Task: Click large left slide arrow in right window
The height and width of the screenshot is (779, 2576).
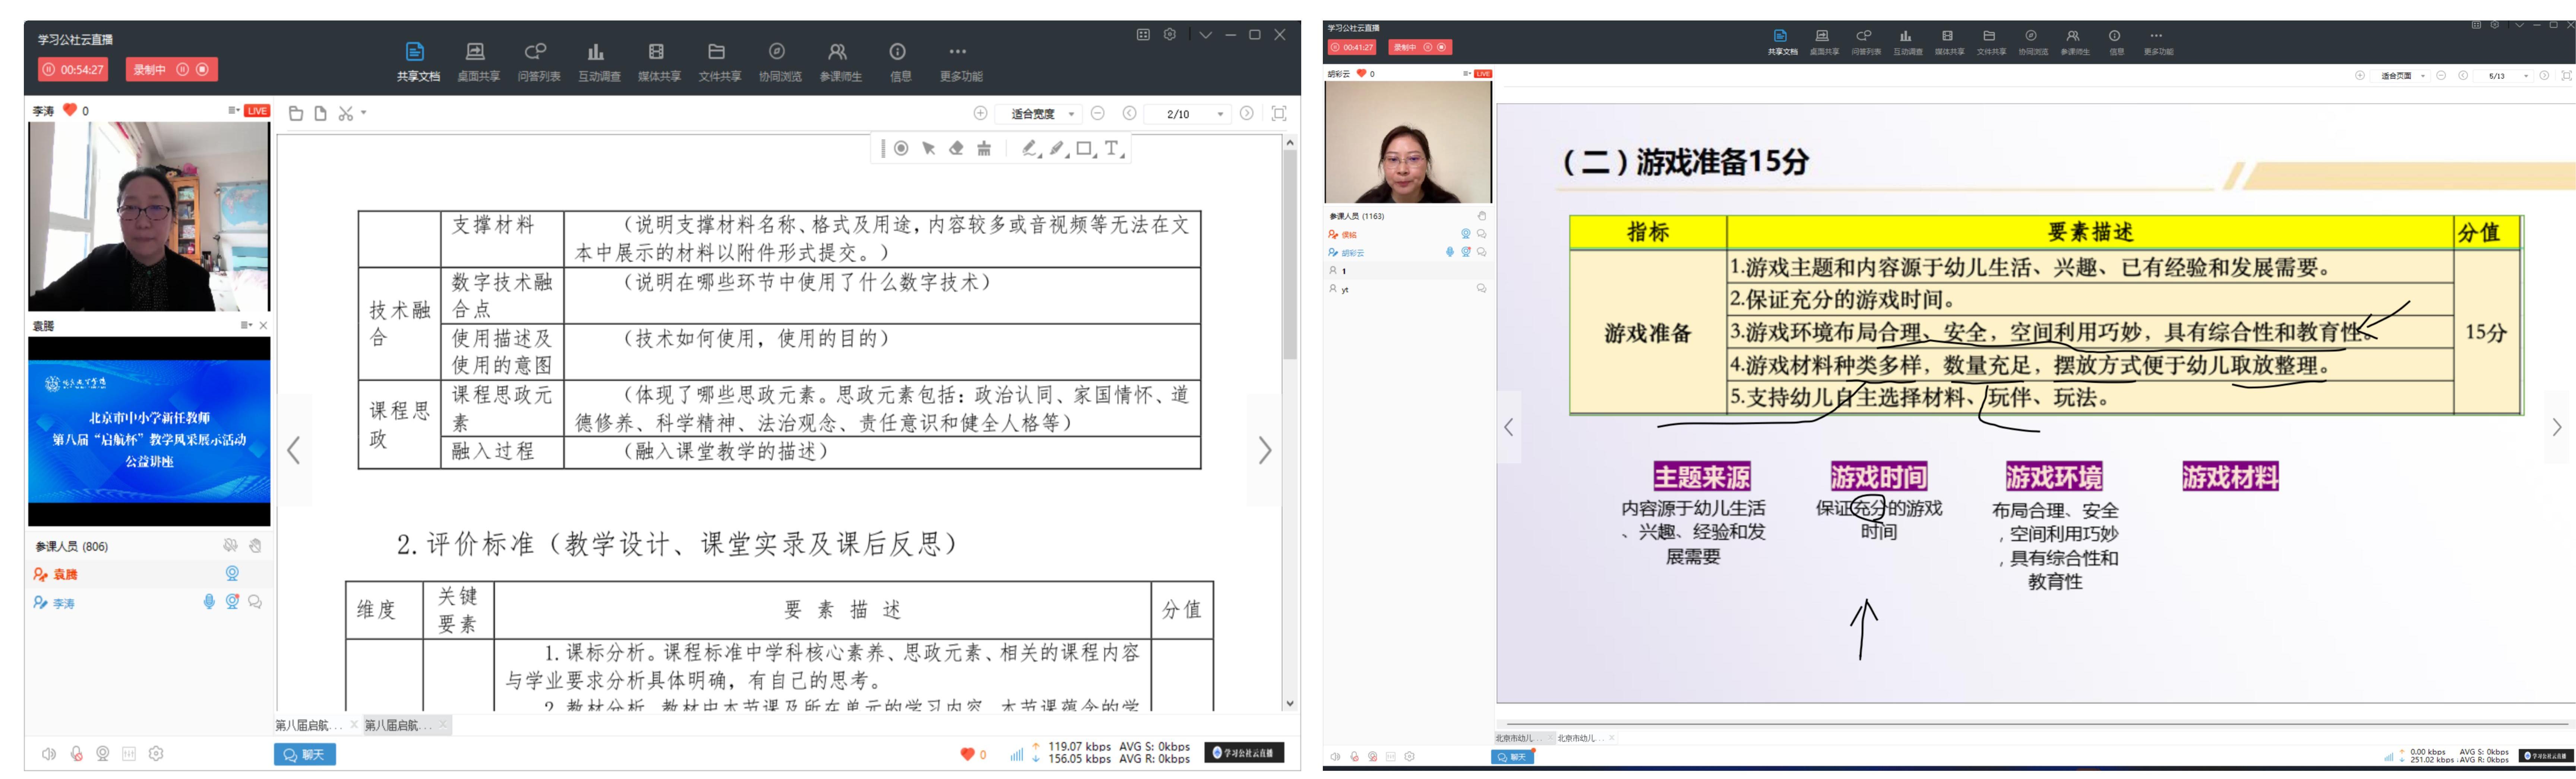Action: (1509, 427)
